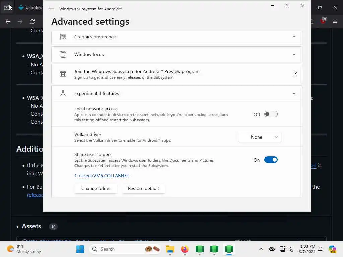Click the Assets count badge 10
The width and height of the screenshot is (343, 257).
pyautogui.click(x=53, y=227)
